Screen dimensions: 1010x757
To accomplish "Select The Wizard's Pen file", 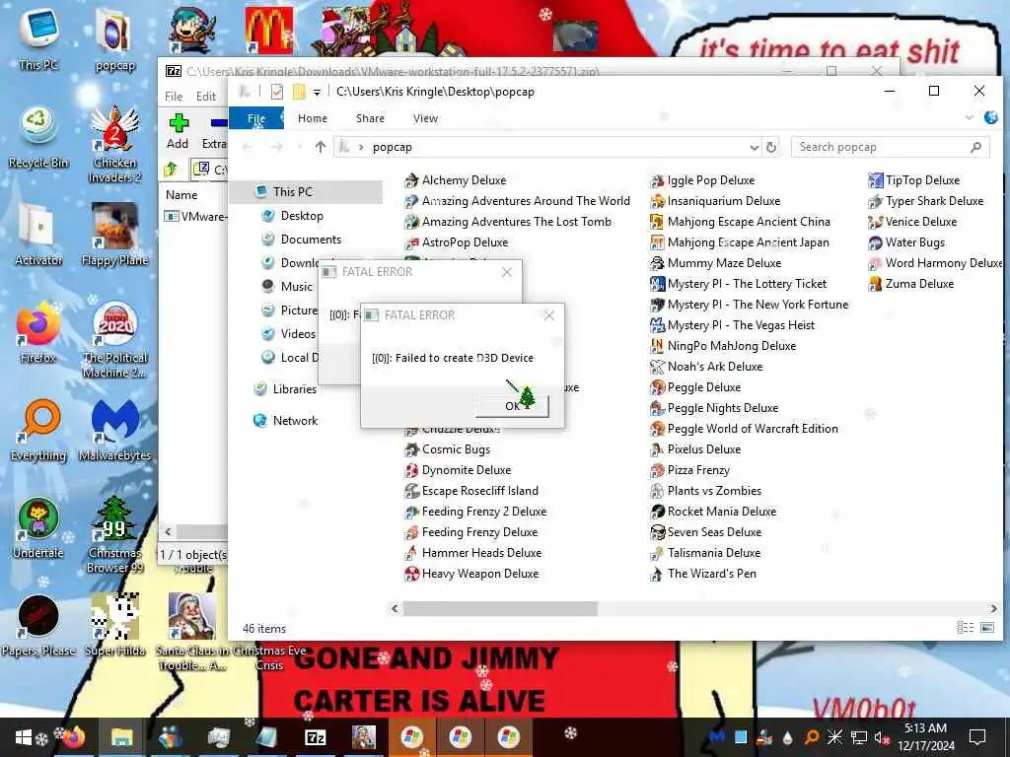I will click(x=703, y=574).
